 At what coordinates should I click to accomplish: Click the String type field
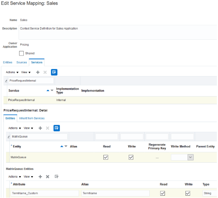pyautogui.click(x=210, y=193)
